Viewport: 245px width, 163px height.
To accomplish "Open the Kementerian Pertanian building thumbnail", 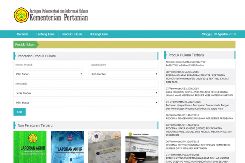I will pos(142,147).
